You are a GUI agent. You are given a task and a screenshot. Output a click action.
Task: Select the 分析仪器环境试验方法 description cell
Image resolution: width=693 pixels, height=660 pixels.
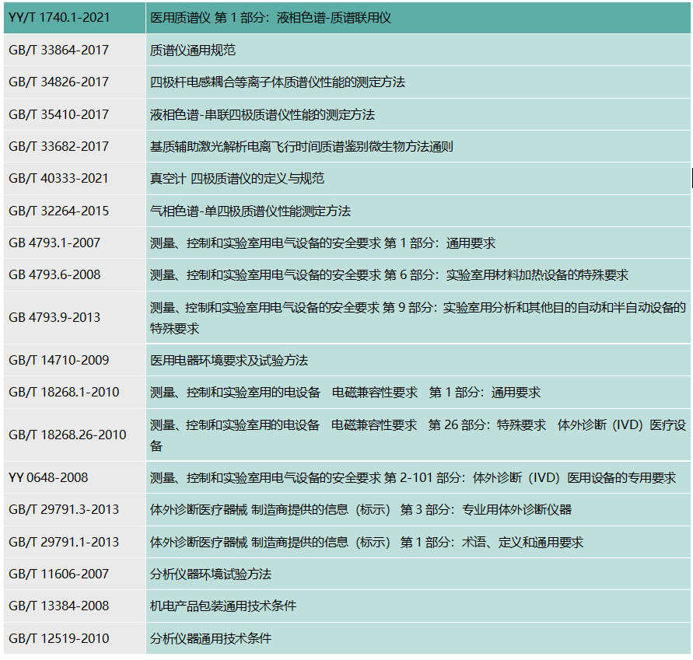pos(211,574)
